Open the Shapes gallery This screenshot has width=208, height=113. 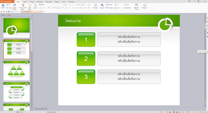pyautogui.click(x=102, y=6)
